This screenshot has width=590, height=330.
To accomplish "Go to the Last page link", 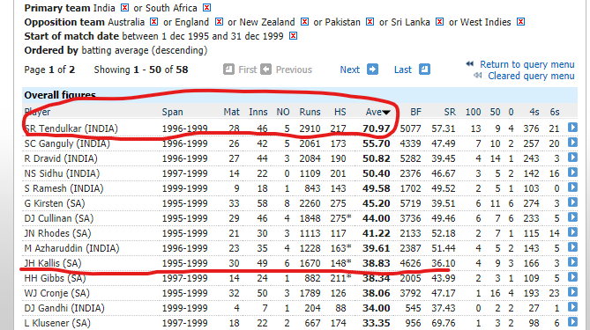I will click(403, 70).
